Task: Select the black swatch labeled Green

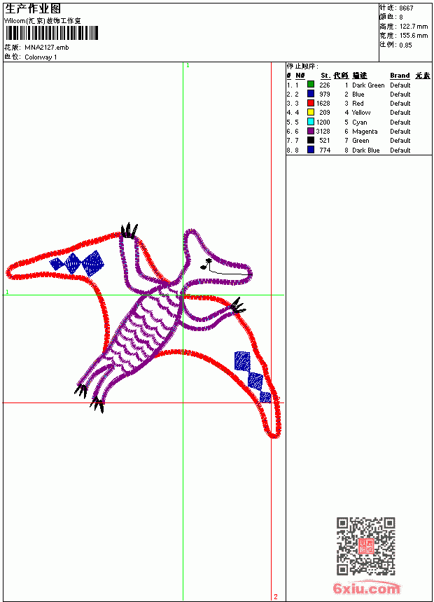Action: tap(311, 140)
